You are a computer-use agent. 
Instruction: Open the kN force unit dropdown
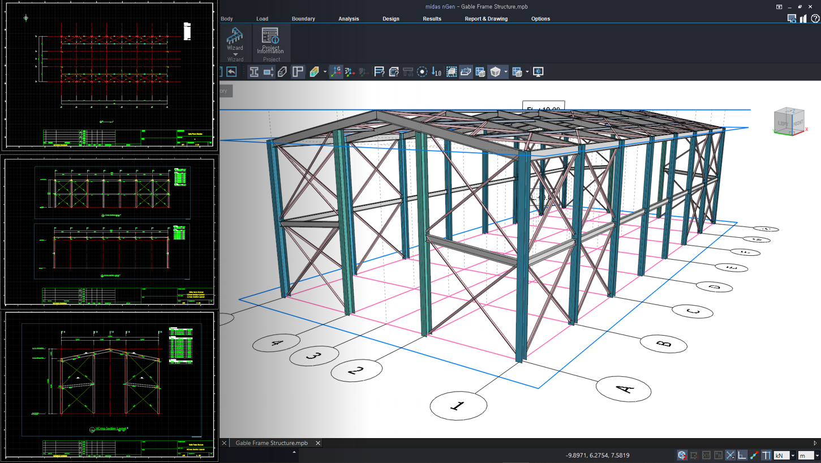[793, 455]
